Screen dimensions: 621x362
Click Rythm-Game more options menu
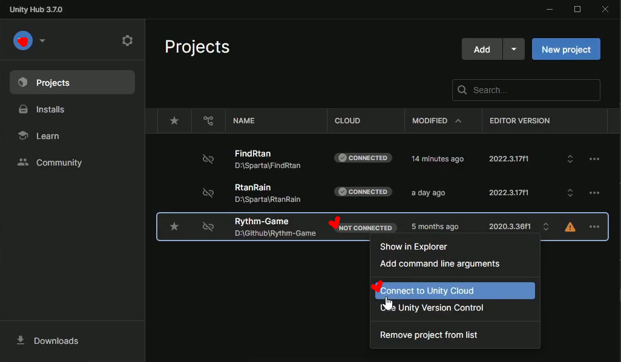coord(594,227)
